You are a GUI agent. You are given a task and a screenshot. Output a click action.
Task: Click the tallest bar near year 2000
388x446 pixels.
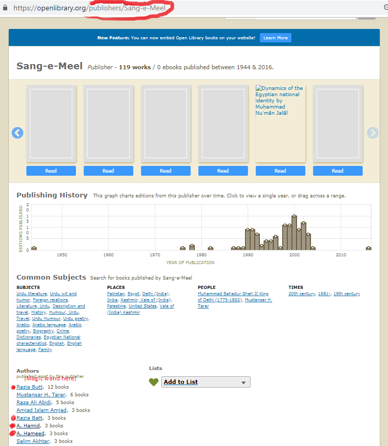(294, 233)
